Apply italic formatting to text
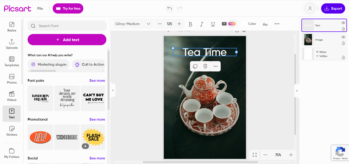This screenshot has width=349, height=164. tap(201, 24)
